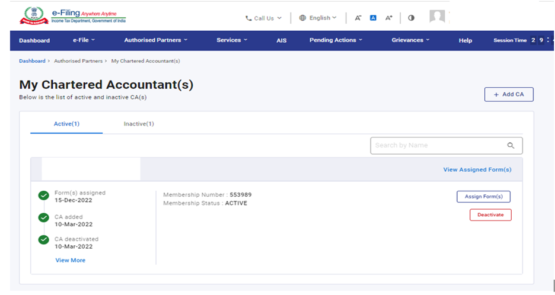555x295 pixels.
Task: Click the Add CA button
Action: pos(508,94)
